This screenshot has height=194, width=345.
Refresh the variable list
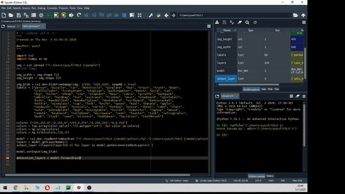click(255, 22)
